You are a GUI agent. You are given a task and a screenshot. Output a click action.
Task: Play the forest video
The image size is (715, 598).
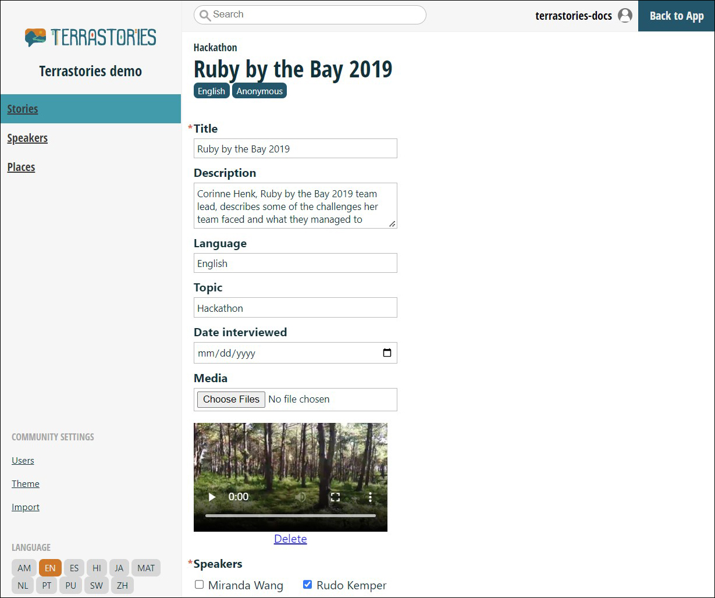(212, 497)
